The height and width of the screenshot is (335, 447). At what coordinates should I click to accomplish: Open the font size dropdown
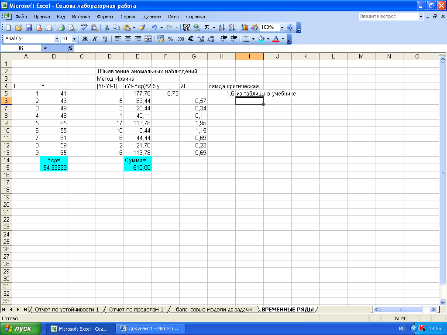pyautogui.click(x=74, y=39)
